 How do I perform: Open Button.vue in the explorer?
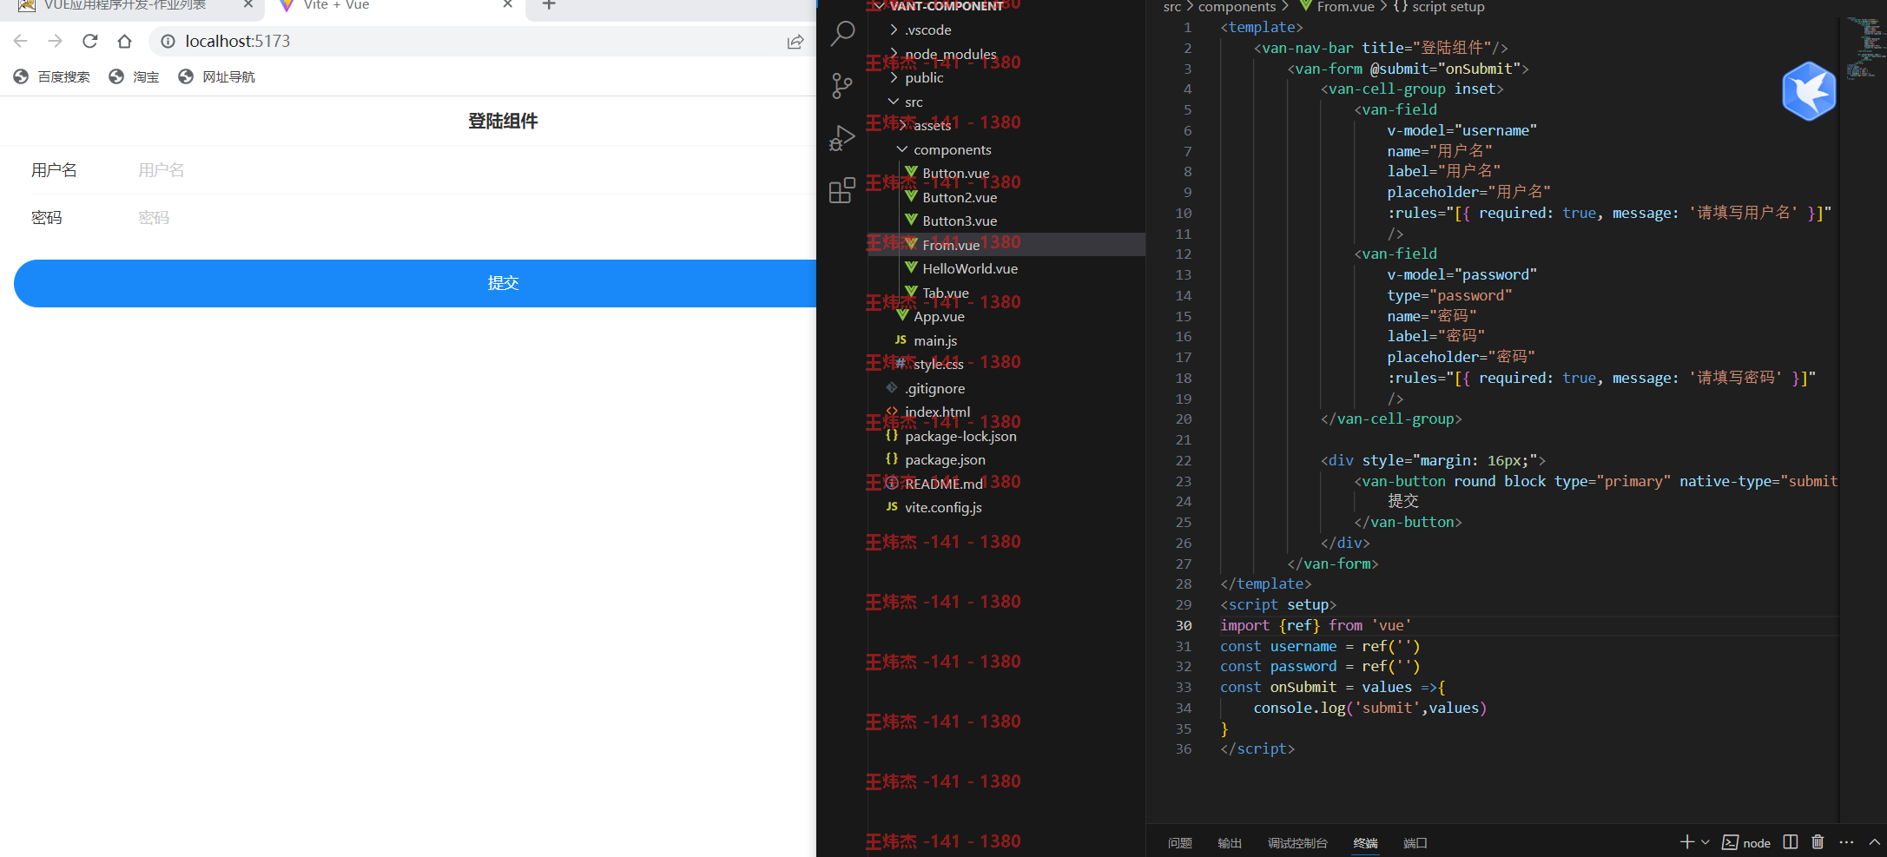coord(956,174)
